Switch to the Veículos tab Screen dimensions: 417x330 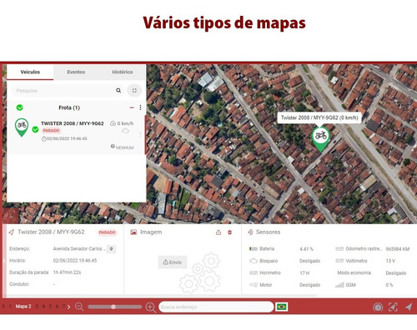30,72
